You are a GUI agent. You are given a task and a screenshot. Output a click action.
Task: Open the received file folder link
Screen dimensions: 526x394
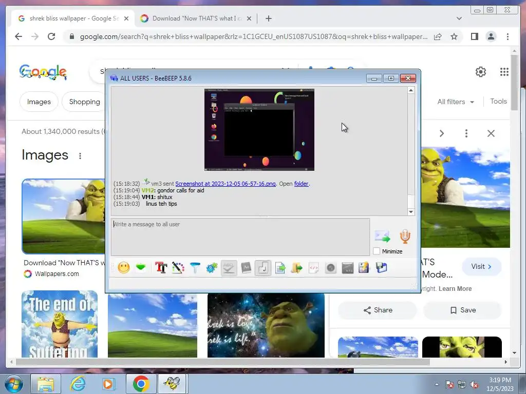[x=301, y=184]
